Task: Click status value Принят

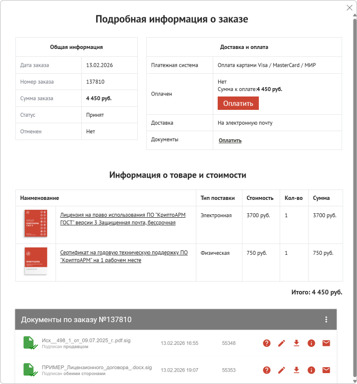Action: pos(95,115)
